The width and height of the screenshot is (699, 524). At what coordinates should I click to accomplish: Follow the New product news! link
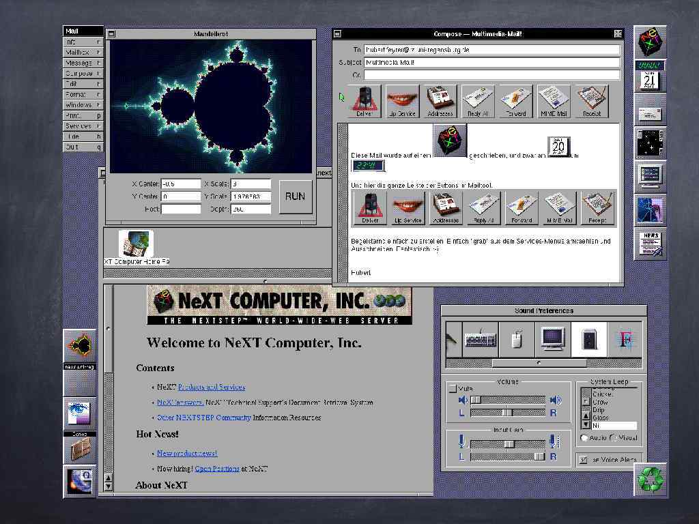[187, 453]
